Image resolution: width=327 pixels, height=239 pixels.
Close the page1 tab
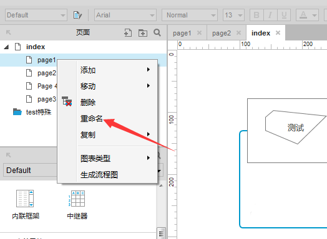[199, 33]
